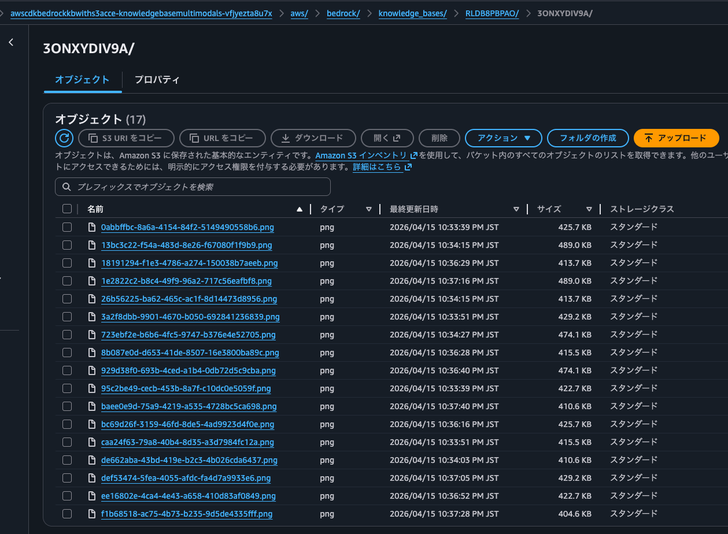Collapse the left navigation panel arrow
Viewport: 728px width, 534px height.
[11, 42]
